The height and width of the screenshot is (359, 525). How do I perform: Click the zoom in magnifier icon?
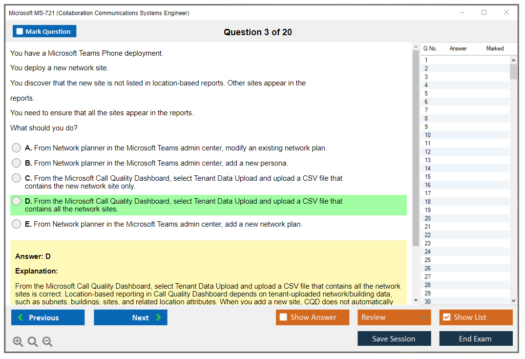(x=18, y=341)
